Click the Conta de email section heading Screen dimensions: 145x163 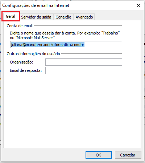[x=20, y=26]
